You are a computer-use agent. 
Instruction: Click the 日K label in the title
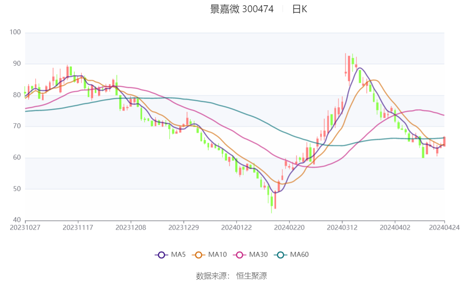coord(299,9)
